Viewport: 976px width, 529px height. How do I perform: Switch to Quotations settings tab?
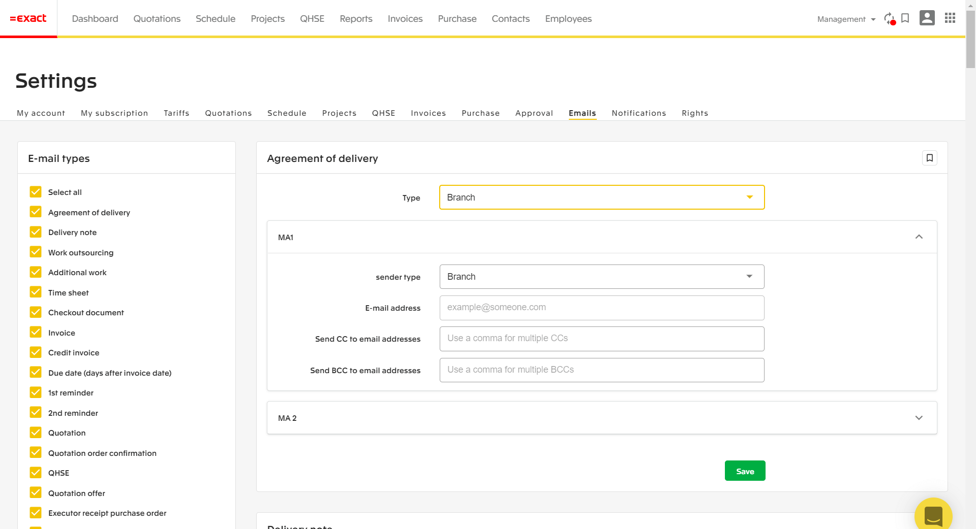click(x=228, y=113)
